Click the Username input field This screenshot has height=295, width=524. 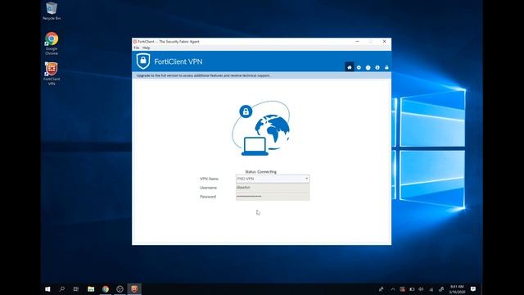[x=273, y=188]
